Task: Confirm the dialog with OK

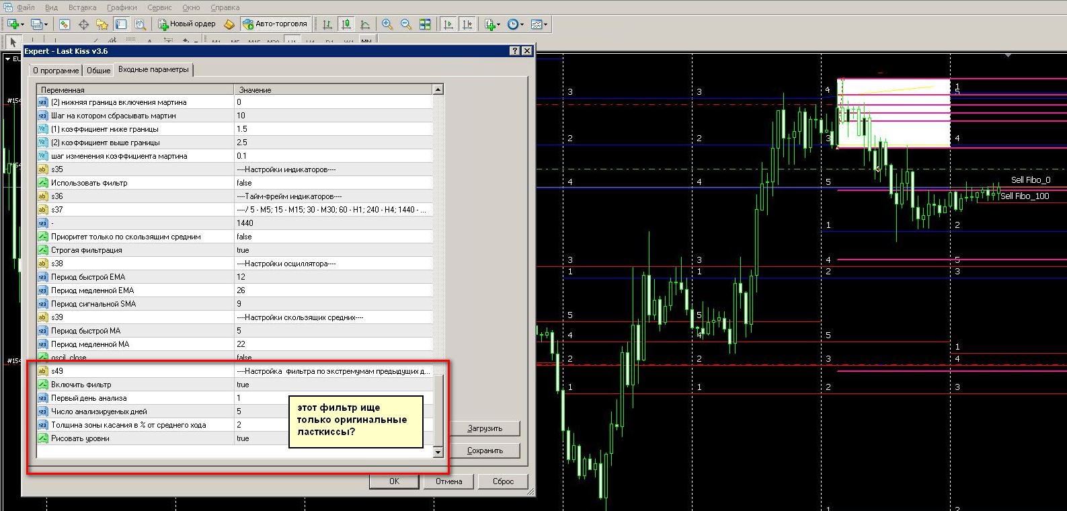Action: tap(394, 481)
